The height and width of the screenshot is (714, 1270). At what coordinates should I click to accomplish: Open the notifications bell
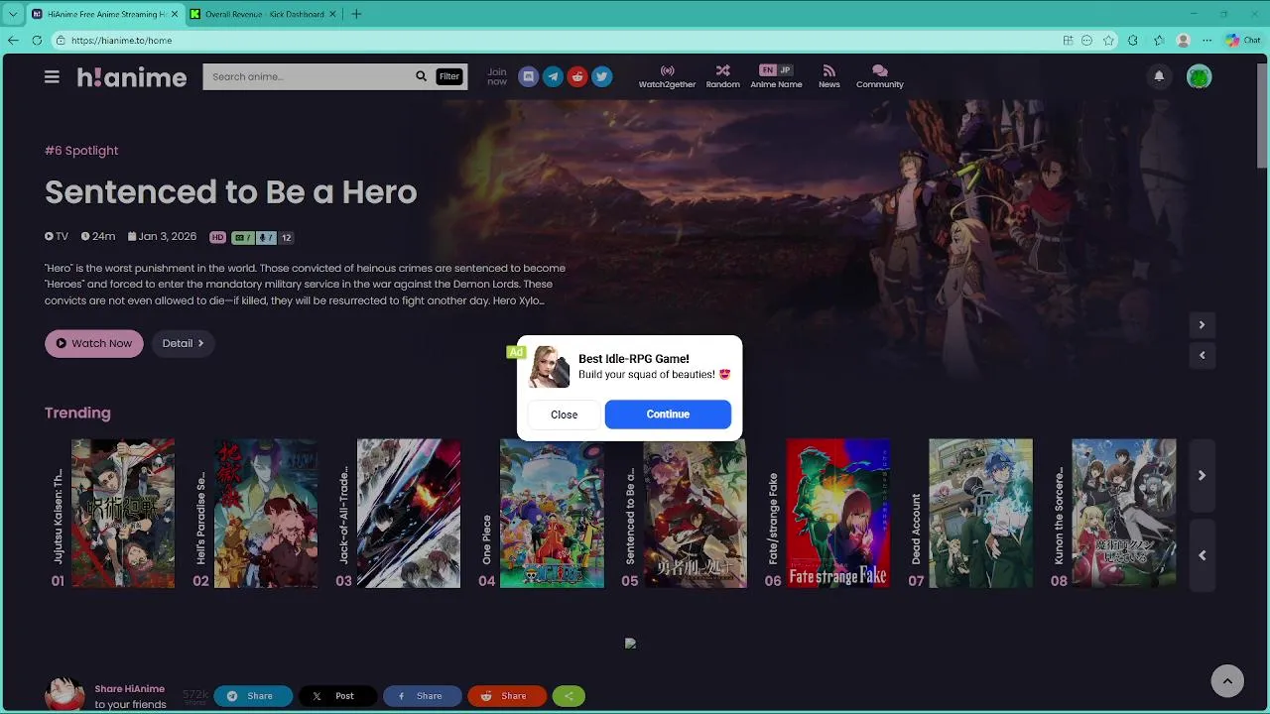coord(1159,76)
